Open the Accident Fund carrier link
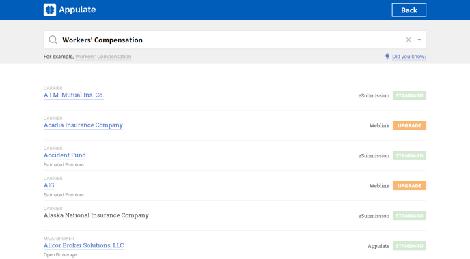This screenshot has height=259, width=470. (x=65, y=155)
